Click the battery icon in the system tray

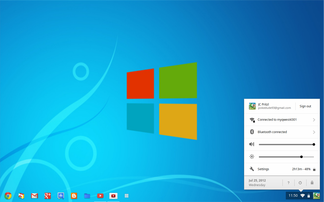[x=309, y=196]
